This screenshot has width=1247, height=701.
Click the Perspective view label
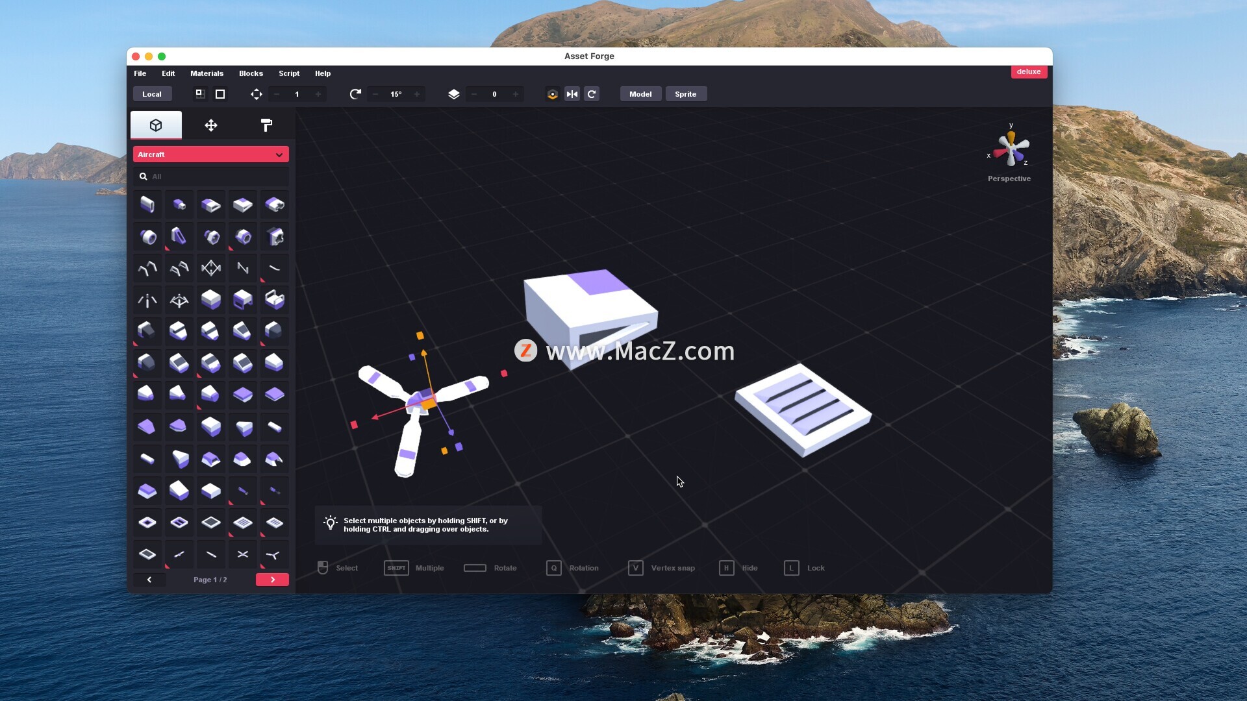(x=1009, y=178)
